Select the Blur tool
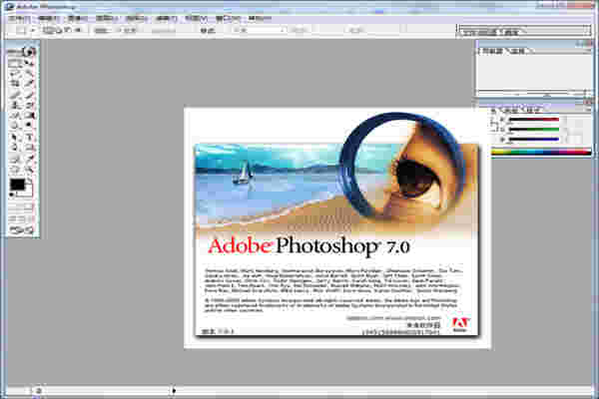This screenshot has height=399, width=599. coord(15,126)
